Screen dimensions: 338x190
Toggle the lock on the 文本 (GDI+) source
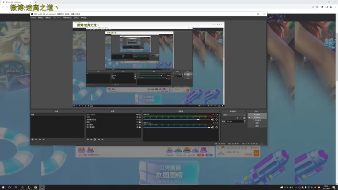140,114
